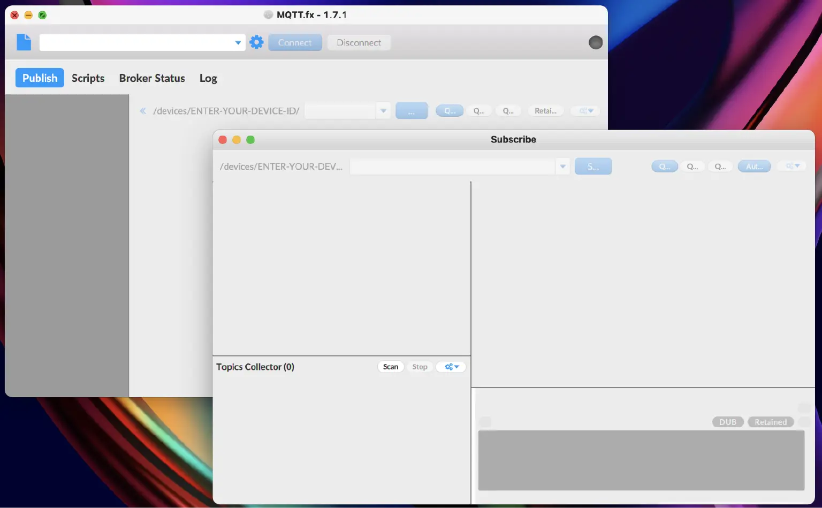Expand the publish topic history dropdown

click(x=383, y=110)
